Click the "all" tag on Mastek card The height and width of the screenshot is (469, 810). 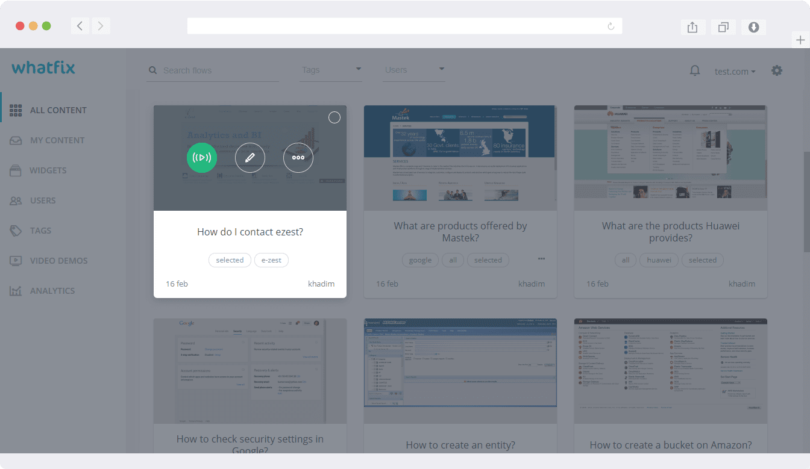click(x=453, y=260)
